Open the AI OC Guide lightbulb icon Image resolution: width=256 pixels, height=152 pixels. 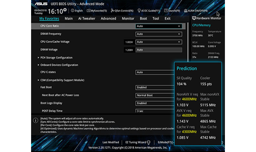coord(139,11)
